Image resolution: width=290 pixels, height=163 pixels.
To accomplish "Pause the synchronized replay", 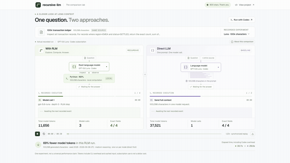I will (37, 134).
